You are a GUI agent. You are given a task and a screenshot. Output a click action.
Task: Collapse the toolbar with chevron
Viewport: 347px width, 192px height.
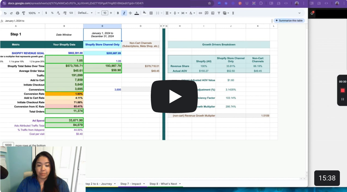299,13
